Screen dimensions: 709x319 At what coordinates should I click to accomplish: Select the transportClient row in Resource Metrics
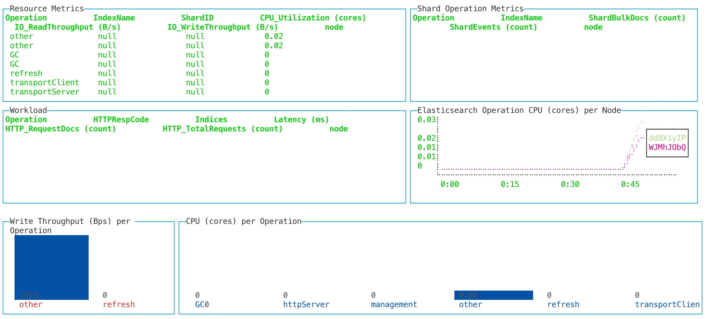pyautogui.click(x=45, y=83)
